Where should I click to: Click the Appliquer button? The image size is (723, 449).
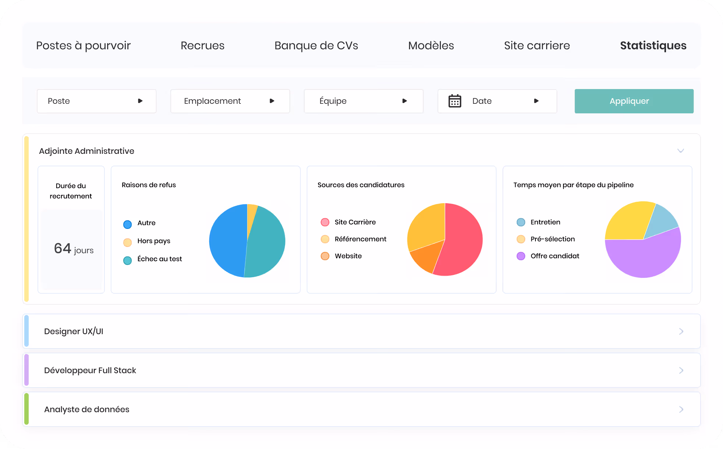pyautogui.click(x=634, y=101)
